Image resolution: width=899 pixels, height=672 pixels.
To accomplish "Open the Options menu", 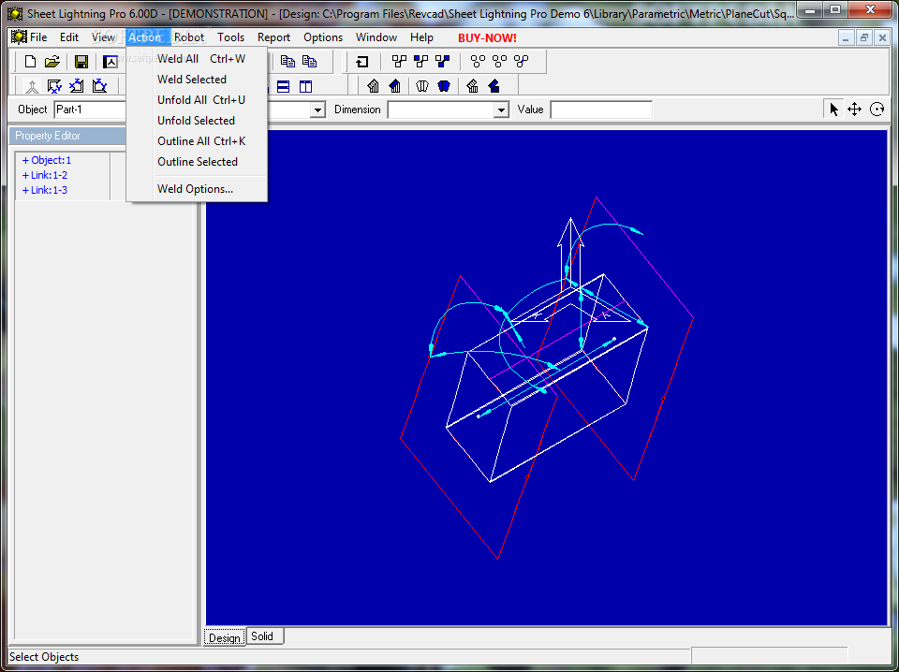I will click(323, 37).
